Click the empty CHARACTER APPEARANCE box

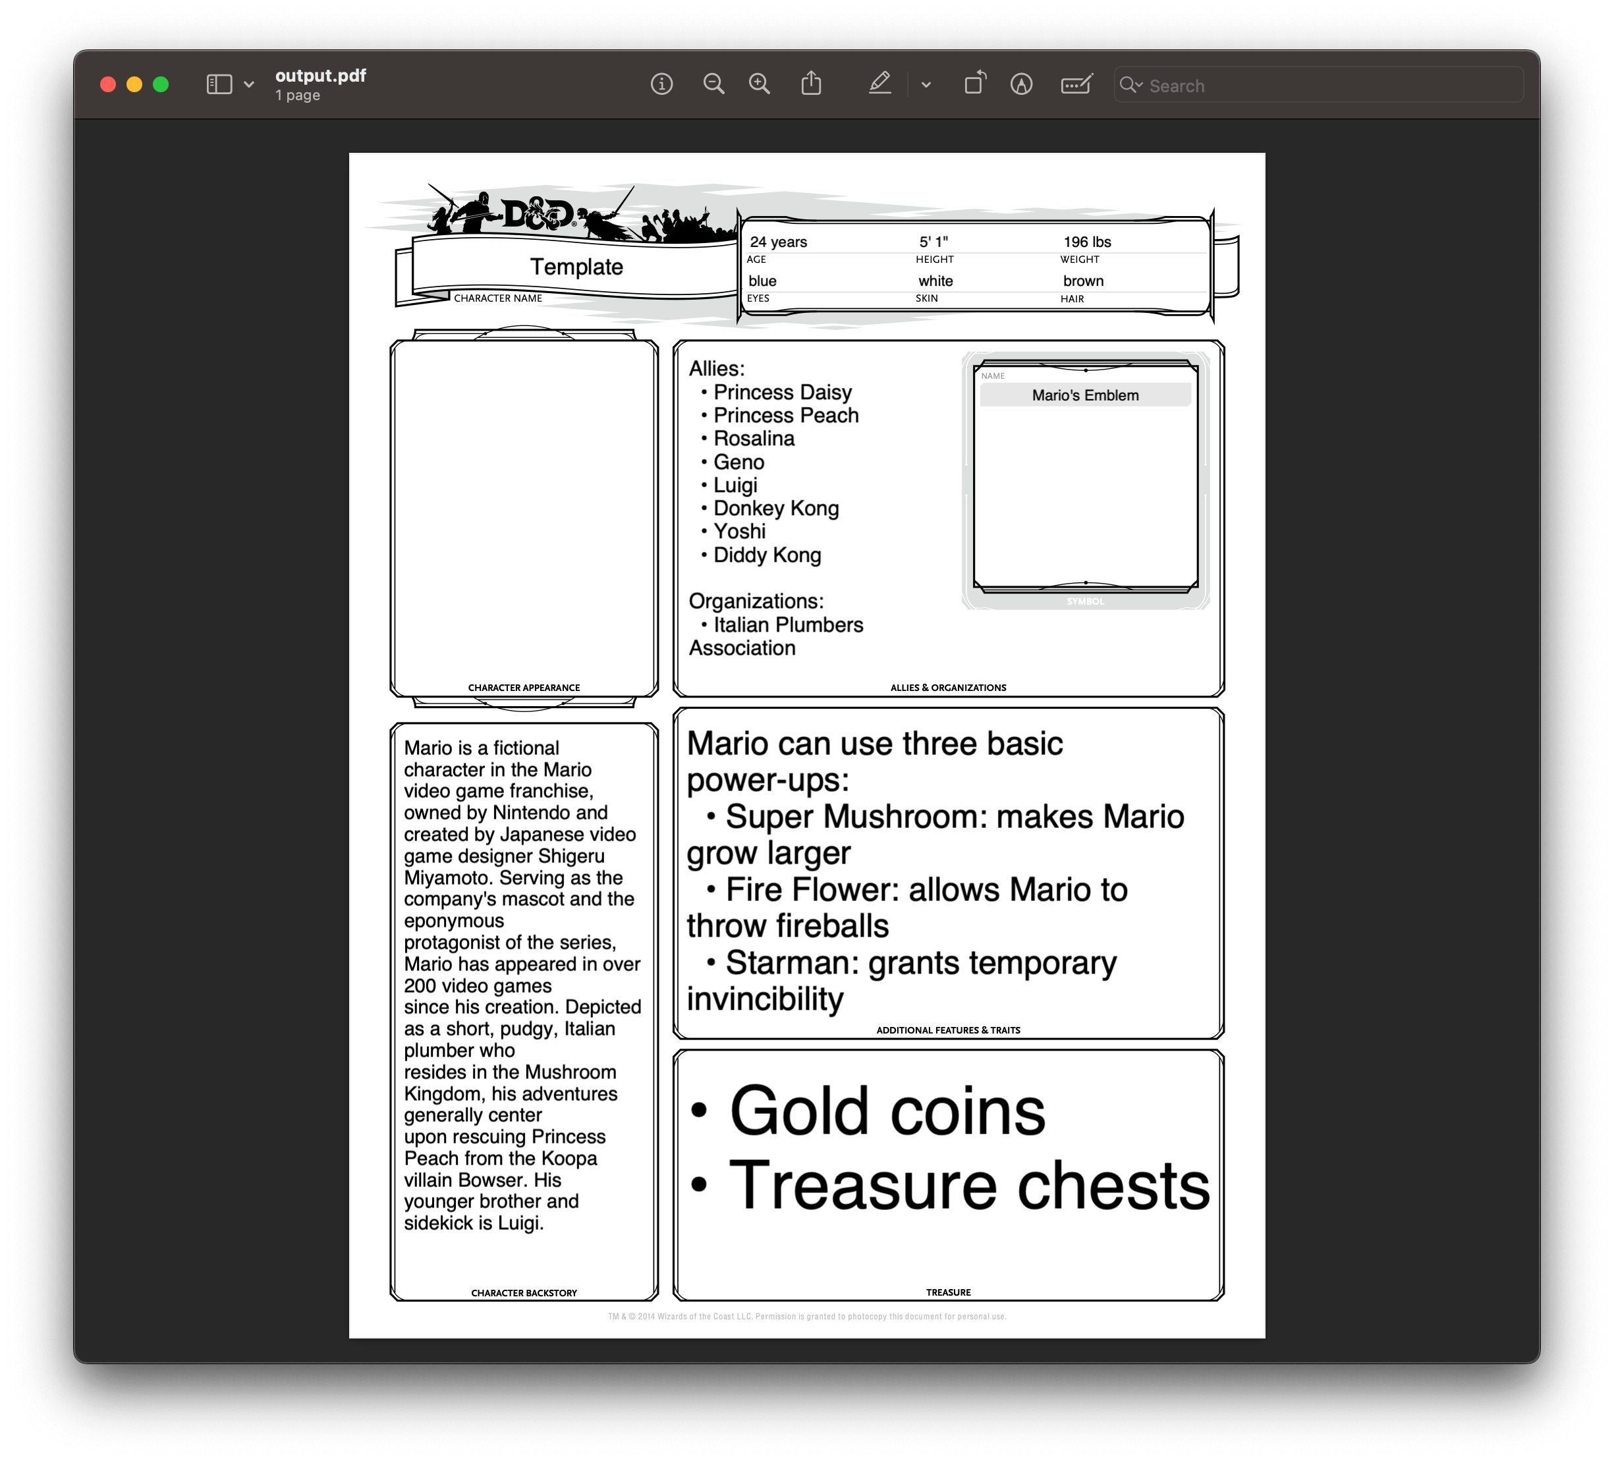click(524, 512)
